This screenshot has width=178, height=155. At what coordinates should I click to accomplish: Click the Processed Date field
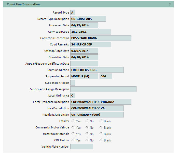click(x=84, y=25)
